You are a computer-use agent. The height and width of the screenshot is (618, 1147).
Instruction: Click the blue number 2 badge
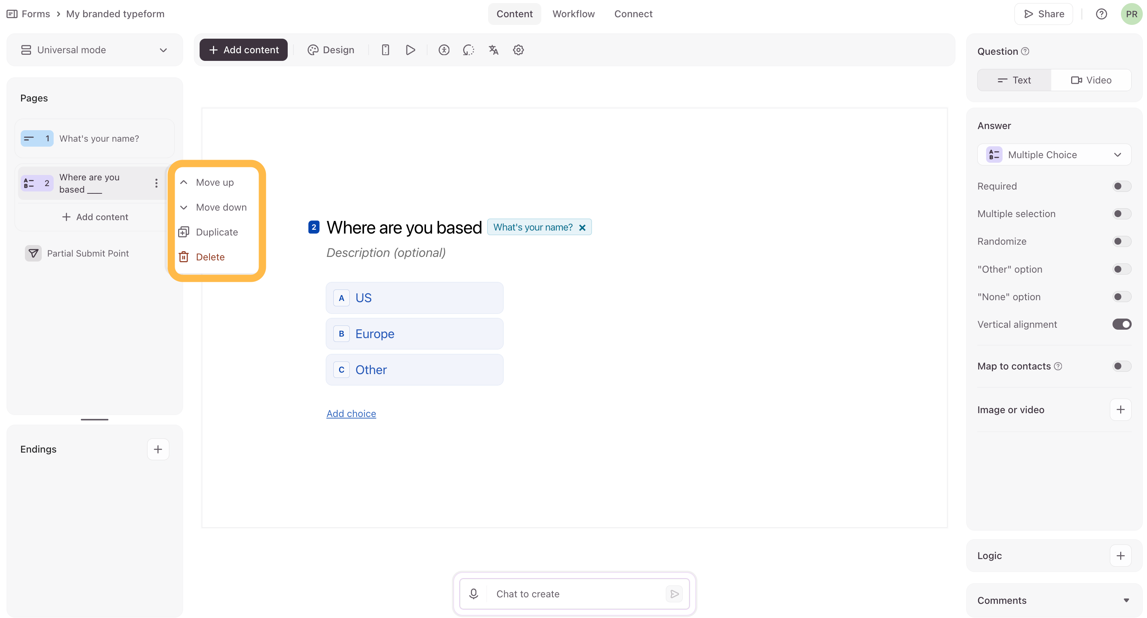(313, 227)
